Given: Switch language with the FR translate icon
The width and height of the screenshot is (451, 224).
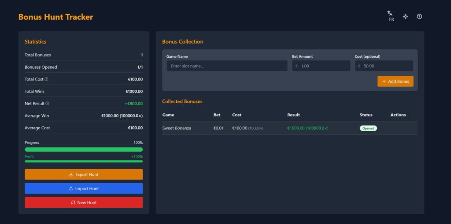Looking at the screenshot, I should 391,16.
